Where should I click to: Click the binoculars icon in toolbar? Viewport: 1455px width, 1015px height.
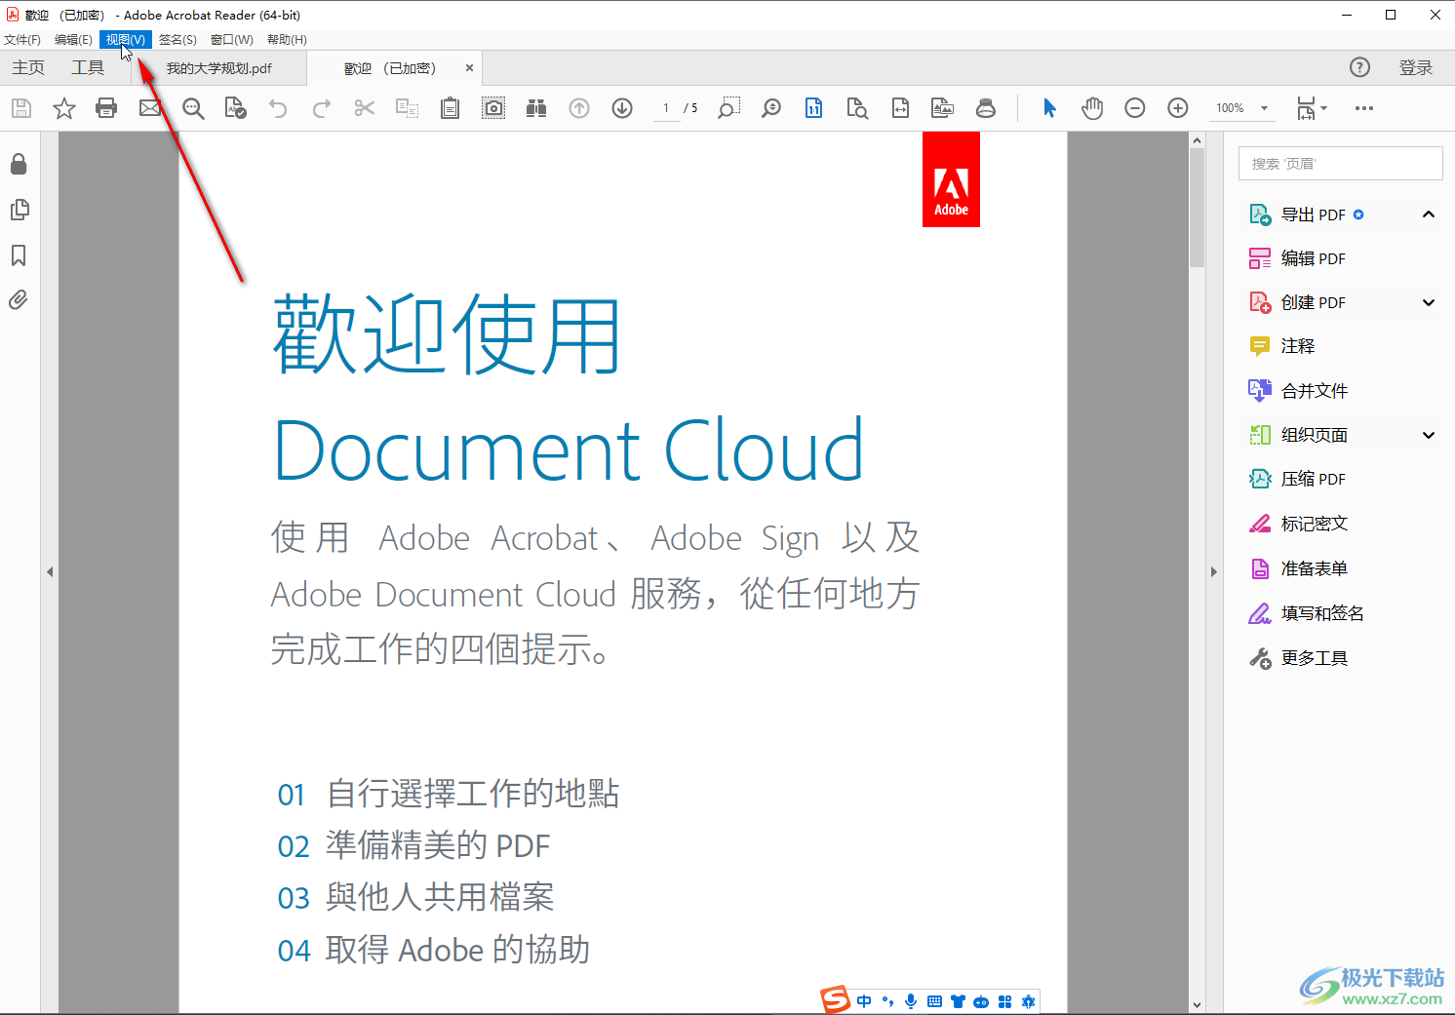[x=536, y=108]
